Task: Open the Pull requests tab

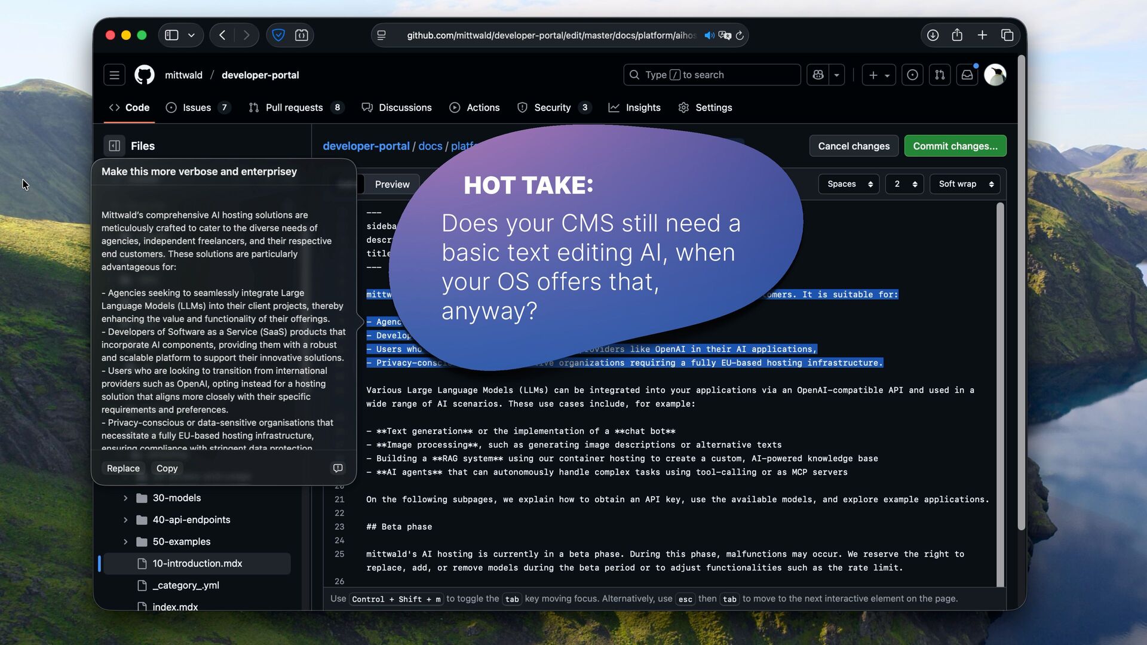Action: pos(294,107)
